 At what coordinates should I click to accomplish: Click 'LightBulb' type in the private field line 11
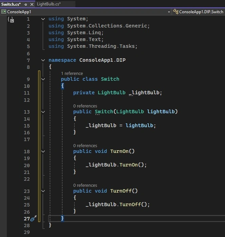pos(112,93)
